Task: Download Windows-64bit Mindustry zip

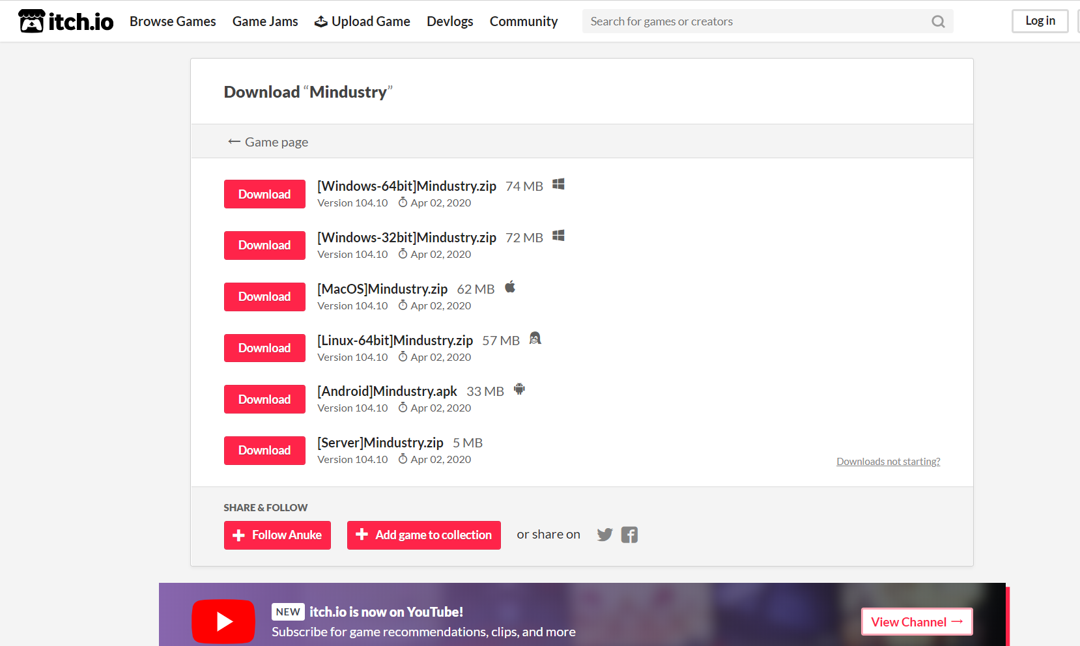Action: pos(264,194)
